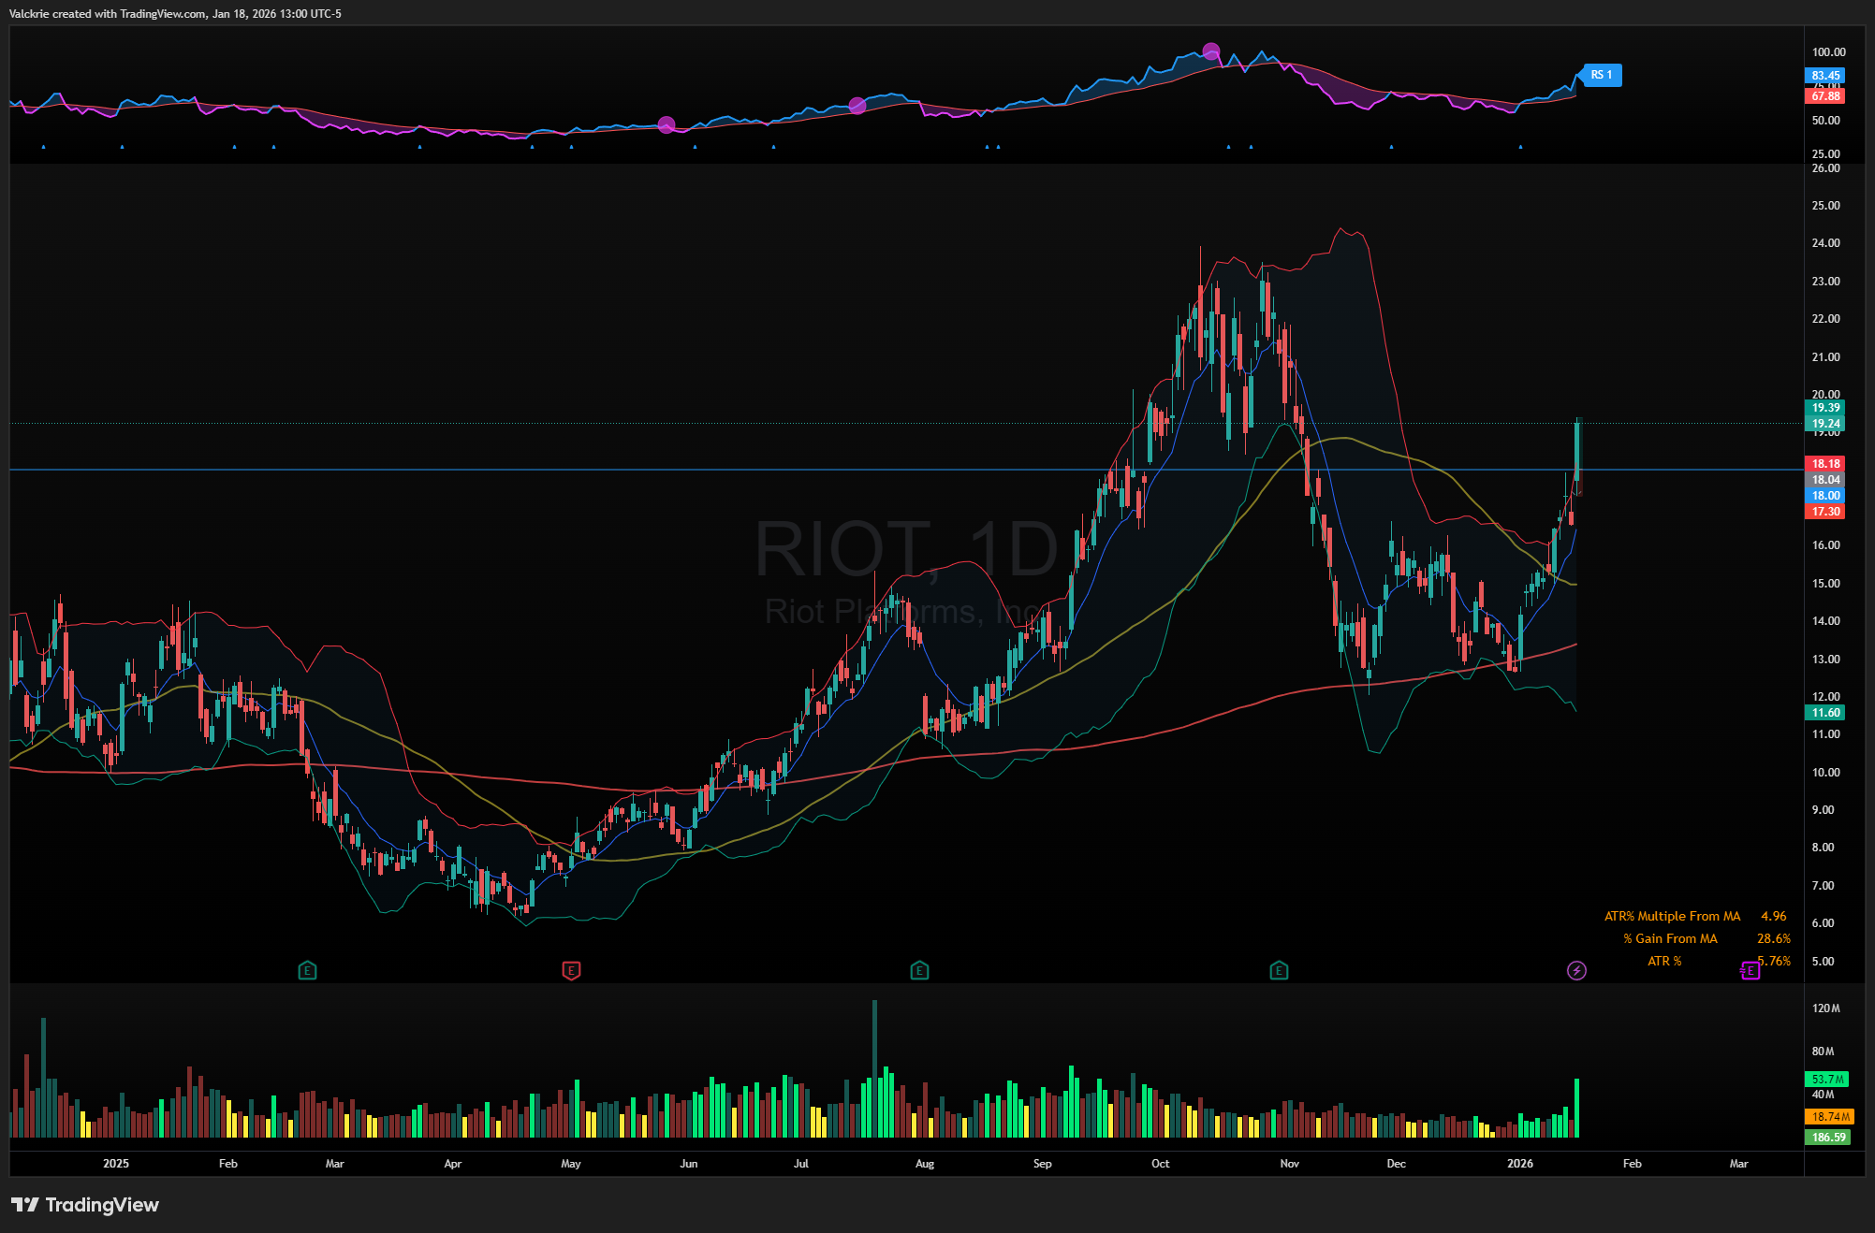Screen dimensions: 1875x1233
Task: Click the magenta upcoming earnings E icon
Action: click(x=1750, y=970)
